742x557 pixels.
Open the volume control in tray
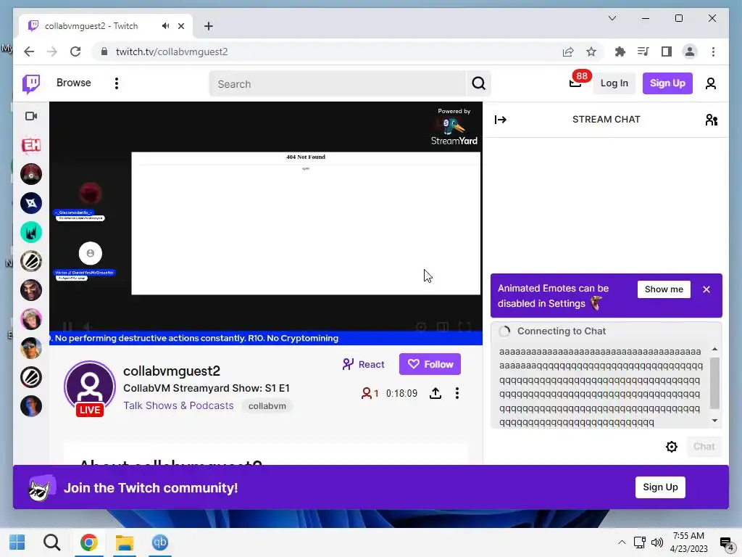click(656, 542)
